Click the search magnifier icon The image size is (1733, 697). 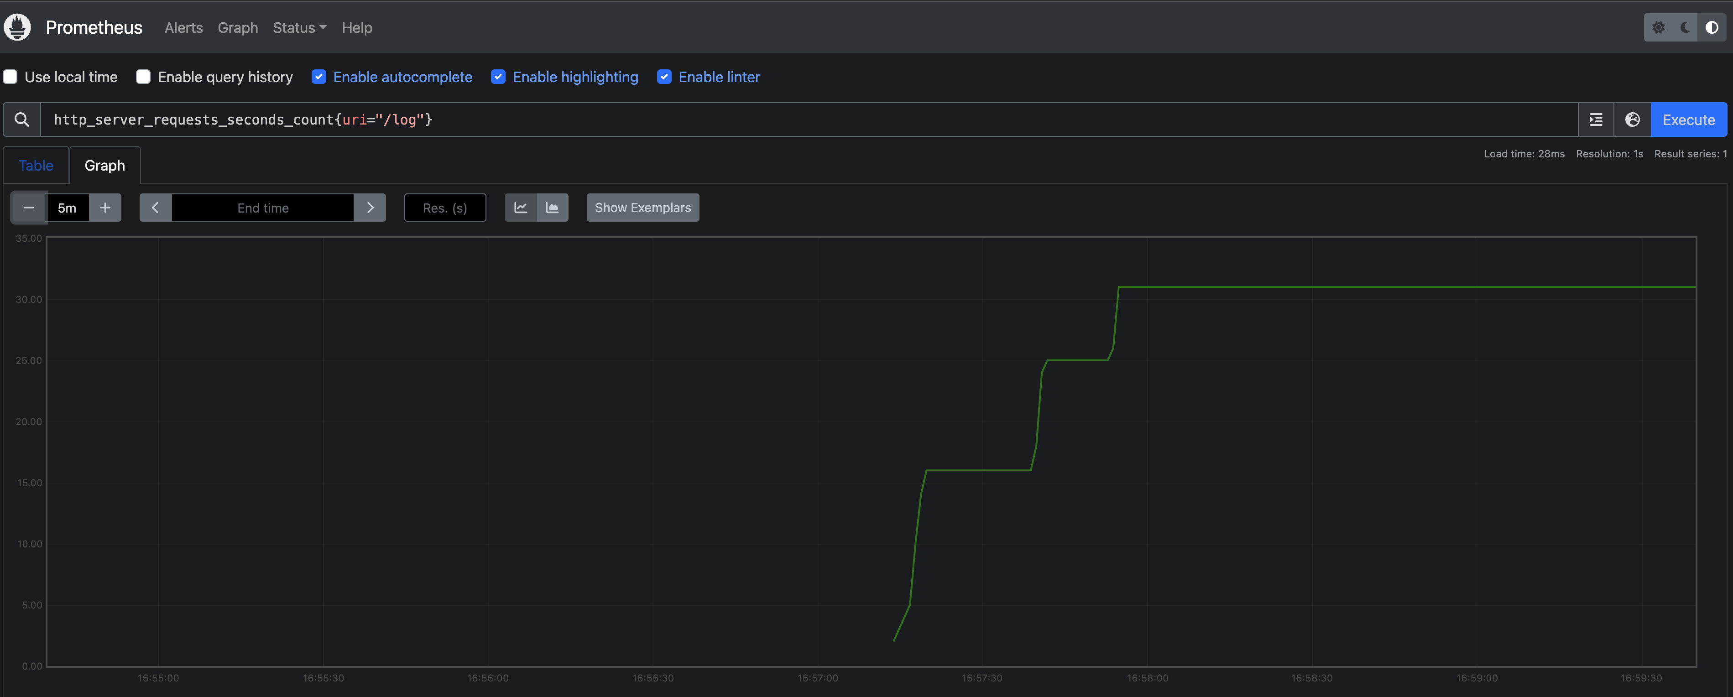21,120
